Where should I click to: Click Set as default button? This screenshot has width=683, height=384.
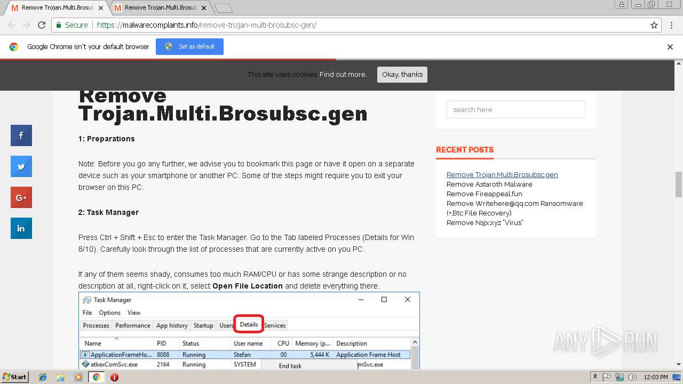pyautogui.click(x=189, y=46)
